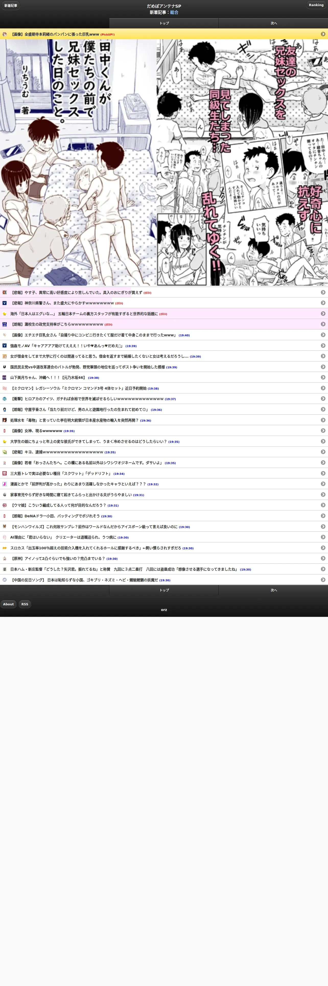The image size is (328, 986).
Task: Click the orz footer link
Action: (x=164, y=610)
